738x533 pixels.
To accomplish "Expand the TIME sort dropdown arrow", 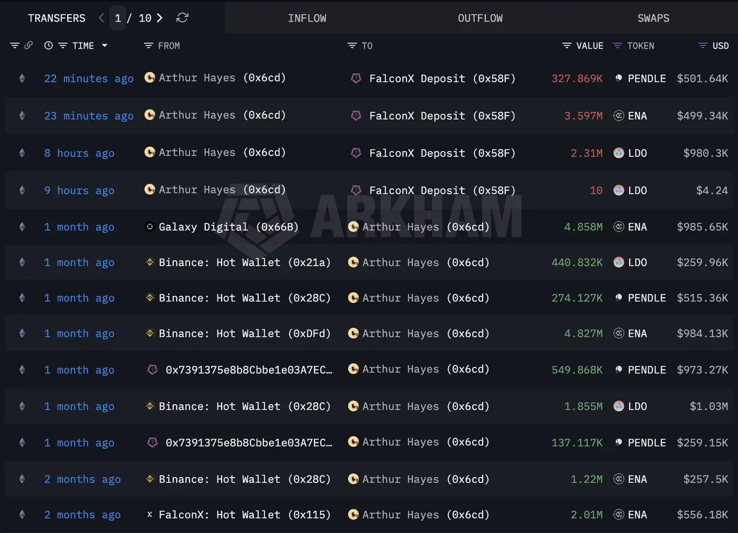I will tap(105, 45).
